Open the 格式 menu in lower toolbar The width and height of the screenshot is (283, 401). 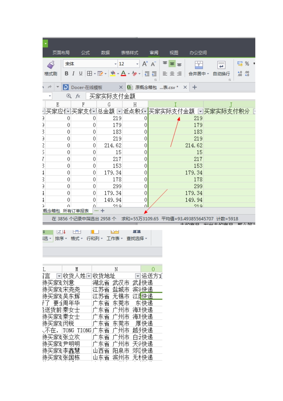click(x=77, y=238)
